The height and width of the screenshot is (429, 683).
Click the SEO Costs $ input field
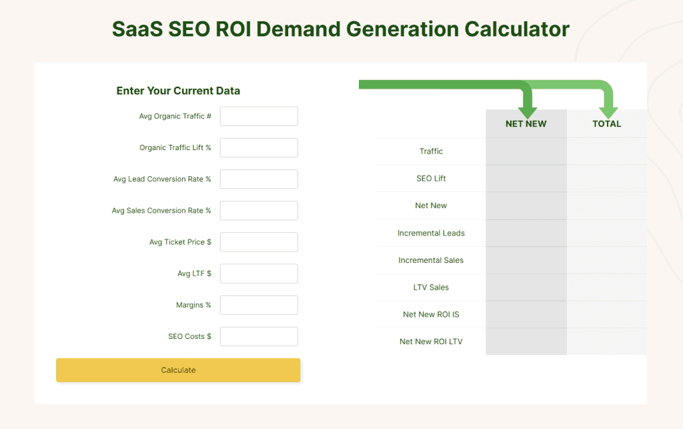tap(259, 336)
